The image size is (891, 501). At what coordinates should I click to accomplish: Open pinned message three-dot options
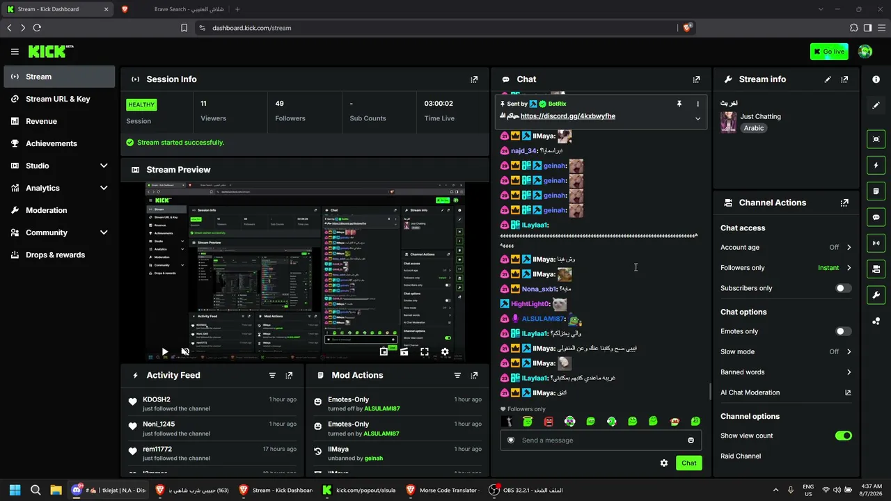pyautogui.click(x=697, y=104)
